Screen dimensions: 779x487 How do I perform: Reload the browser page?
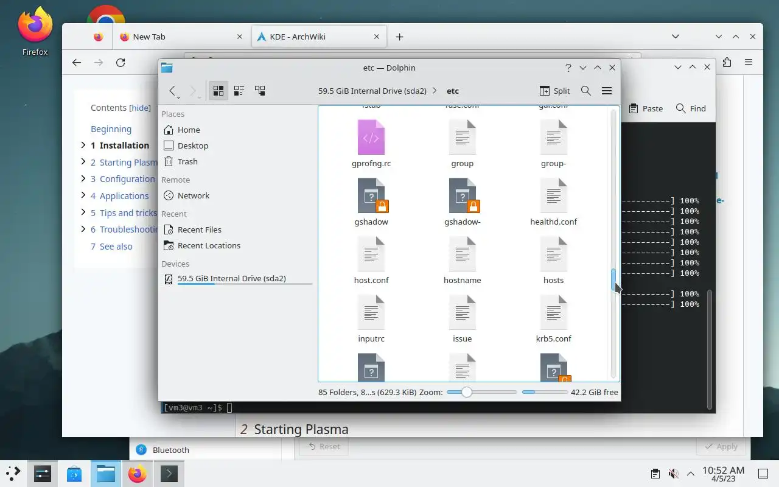point(121,62)
